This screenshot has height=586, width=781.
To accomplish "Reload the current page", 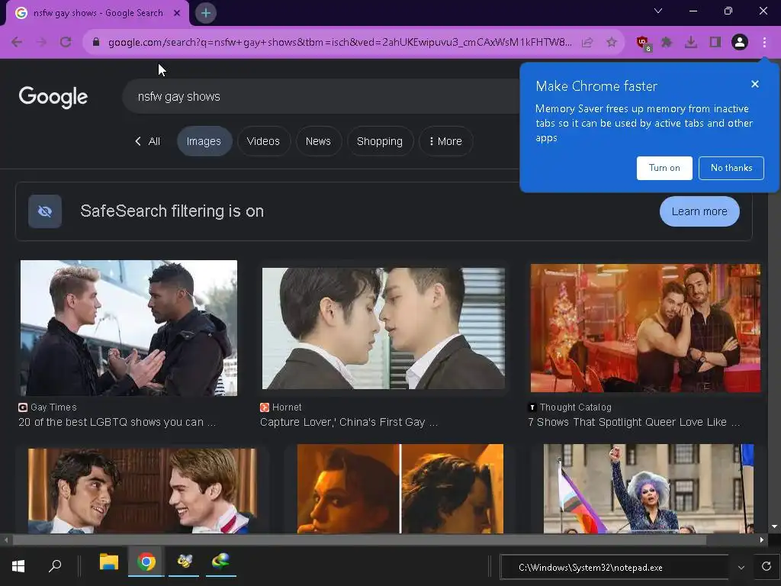I will tap(66, 43).
